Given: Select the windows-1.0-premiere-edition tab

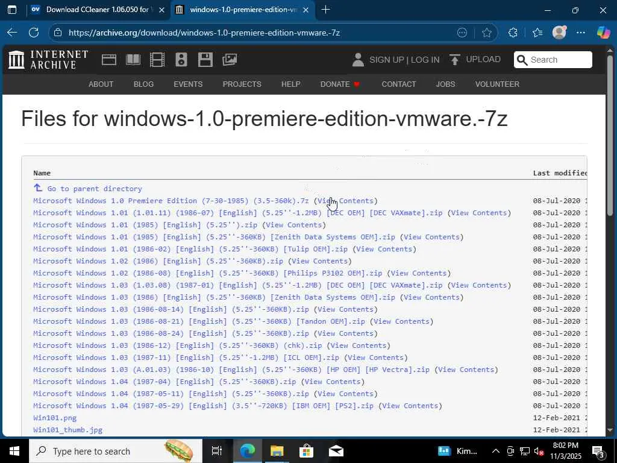Looking at the screenshot, I should coord(243,10).
